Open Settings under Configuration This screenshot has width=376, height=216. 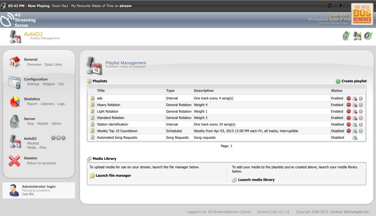coord(33,84)
